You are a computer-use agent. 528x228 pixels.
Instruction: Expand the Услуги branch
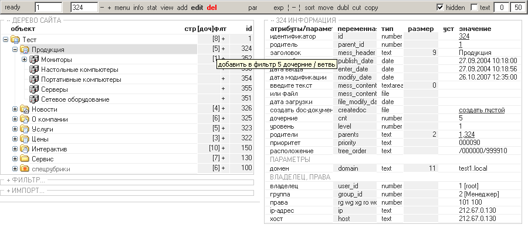point(15,129)
